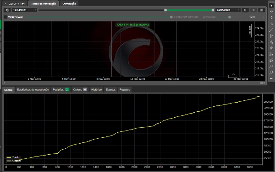Click the chart horizontal scrollbar thumb
275x172 pixels.
click(262, 83)
